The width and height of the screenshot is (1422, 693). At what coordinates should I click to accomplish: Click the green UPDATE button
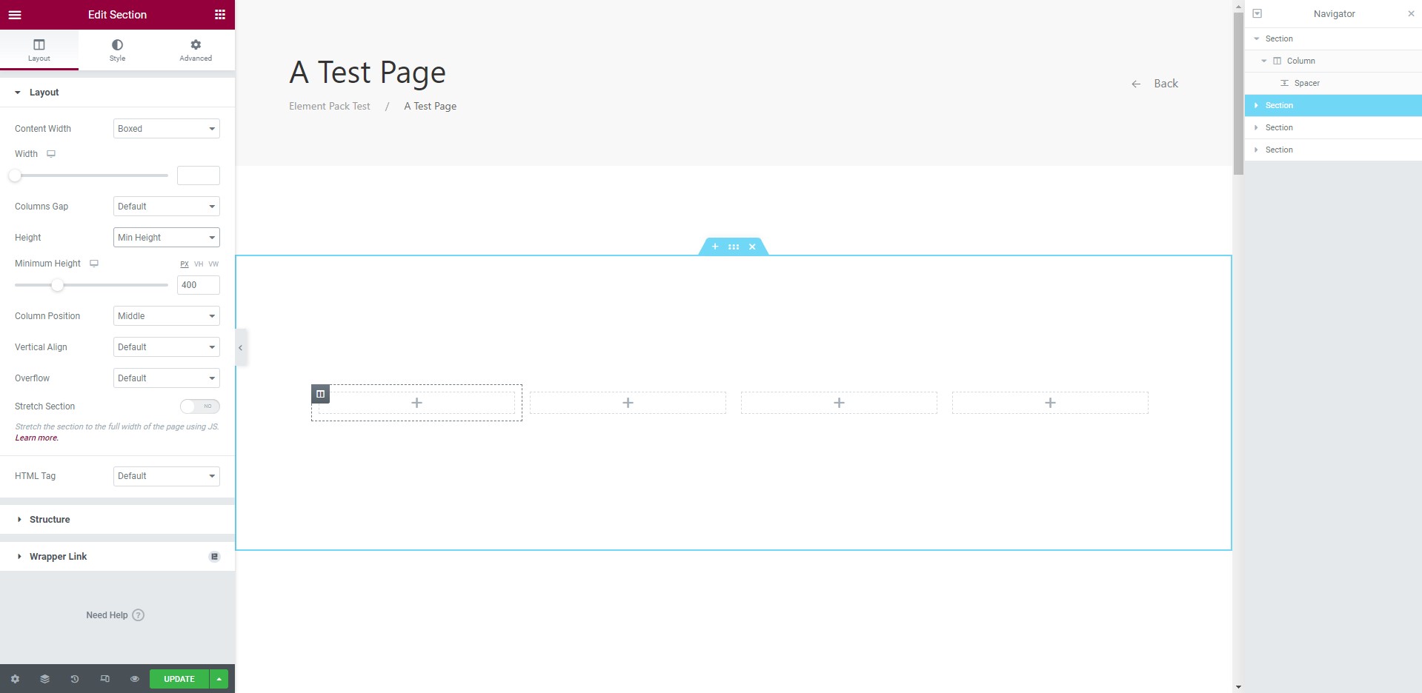point(178,678)
